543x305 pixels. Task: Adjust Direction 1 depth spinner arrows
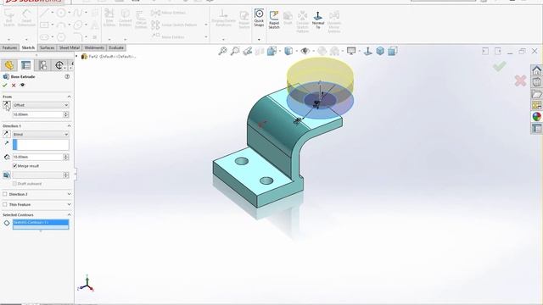pos(66,157)
